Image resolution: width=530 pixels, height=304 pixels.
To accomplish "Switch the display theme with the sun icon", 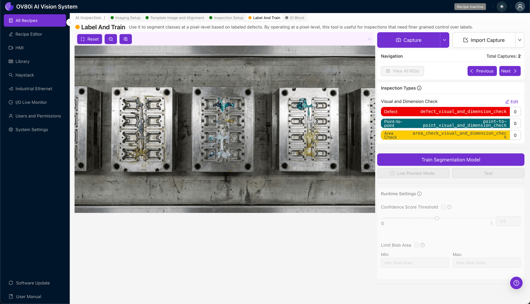I will click(x=502, y=6).
